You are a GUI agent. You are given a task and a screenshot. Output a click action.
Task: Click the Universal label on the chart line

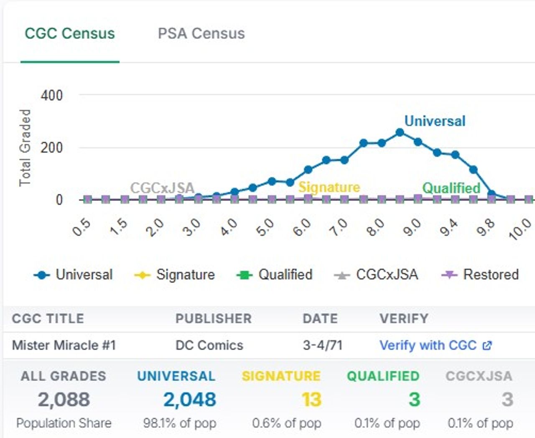point(435,121)
